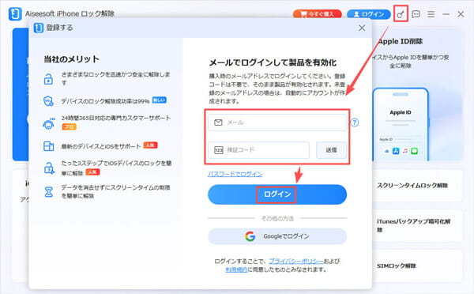Viewport: 474px width, 294px height.
Task: Open the hamburger menu in title bar
Action: [431, 14]
